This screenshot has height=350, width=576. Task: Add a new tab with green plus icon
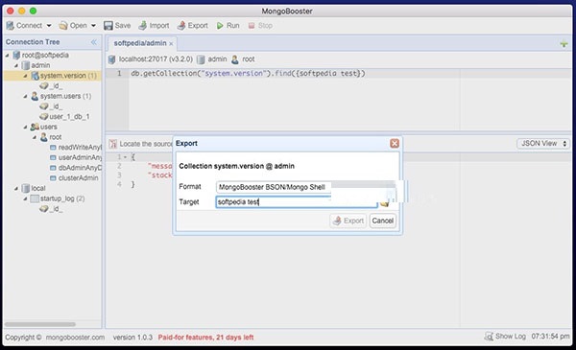pyautogui.click(x=564, y=44)
